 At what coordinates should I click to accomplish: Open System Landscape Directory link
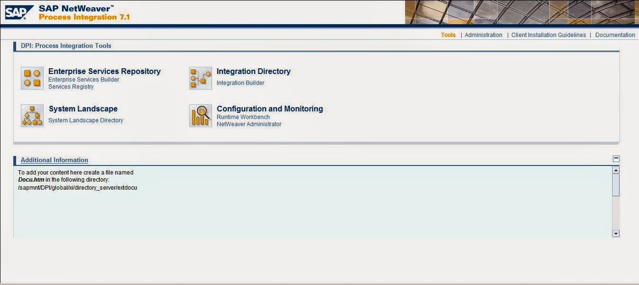(86, 120)
